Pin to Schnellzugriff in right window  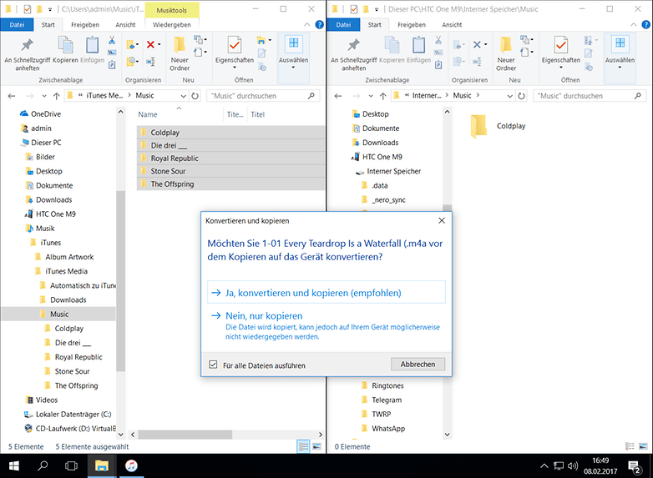(353, 54)
